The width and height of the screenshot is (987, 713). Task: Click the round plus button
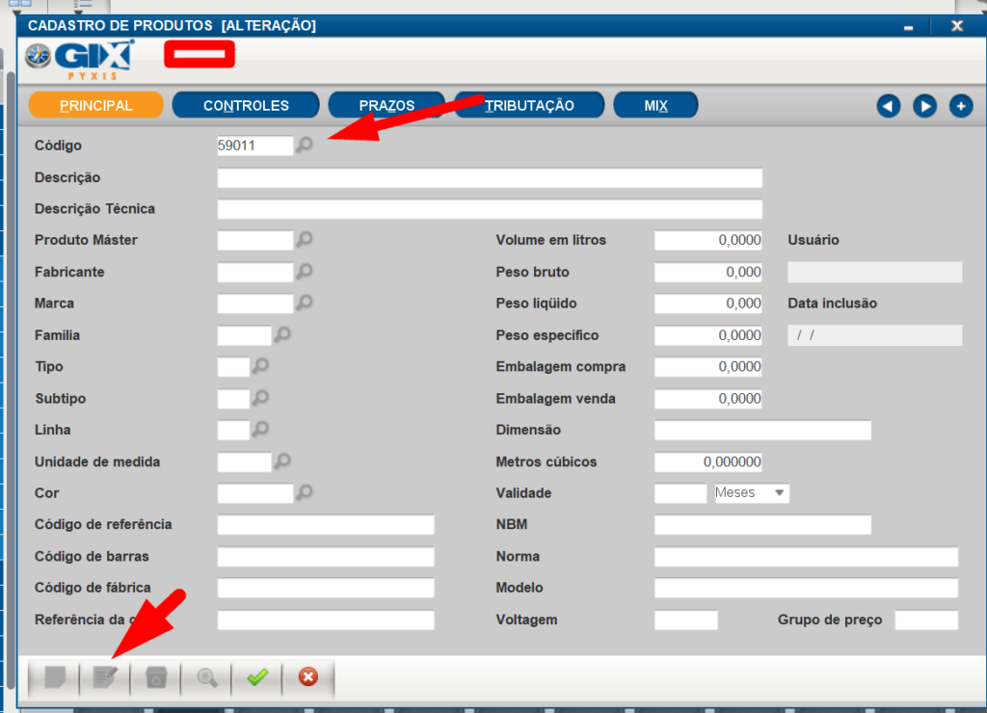coord(960,106)
